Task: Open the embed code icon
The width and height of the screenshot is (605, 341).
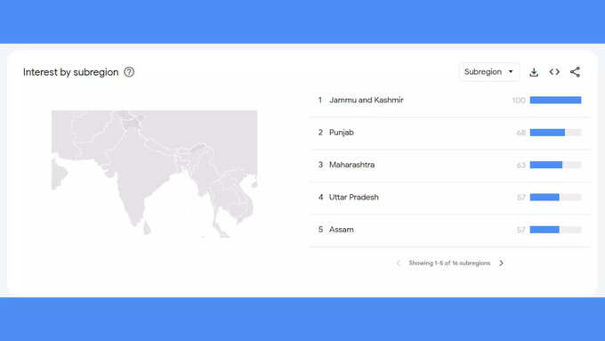Action: tap(554, 72)
